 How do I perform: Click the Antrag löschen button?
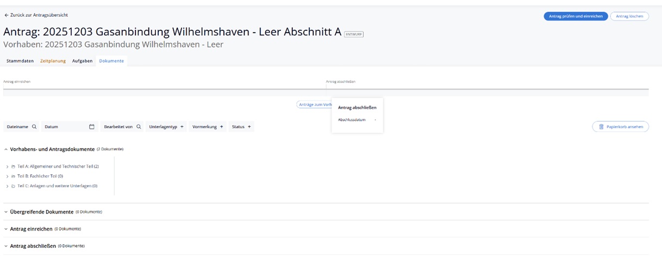(x=629, y=16)
